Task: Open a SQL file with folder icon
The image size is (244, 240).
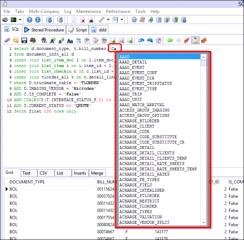Action: [x=15, y=40]
